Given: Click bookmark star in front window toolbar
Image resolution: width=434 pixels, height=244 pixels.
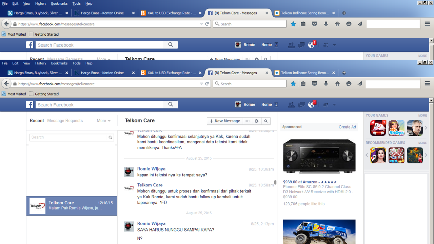Looking at the screenshot, I should (x=293, y=84).
